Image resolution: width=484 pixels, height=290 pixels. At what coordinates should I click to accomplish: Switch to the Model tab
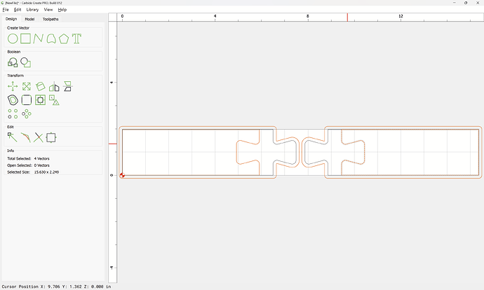pos(29,19)
